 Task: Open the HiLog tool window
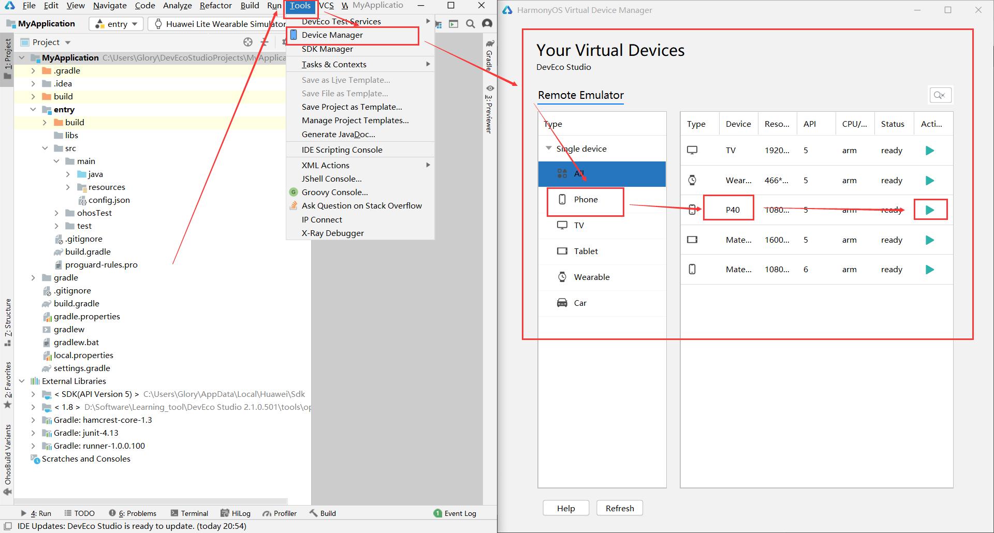tap(236, 513)
